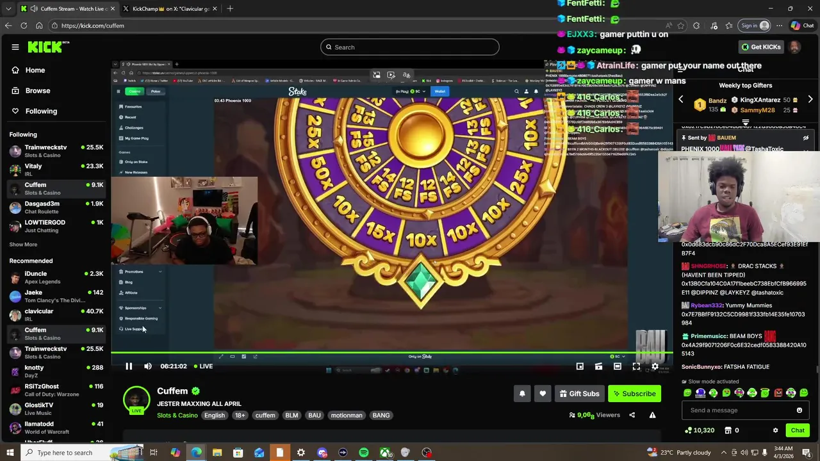This screenshot has width=820, height=461.
Task: Open the channel points balance 10,320
Action: point(699,430)
